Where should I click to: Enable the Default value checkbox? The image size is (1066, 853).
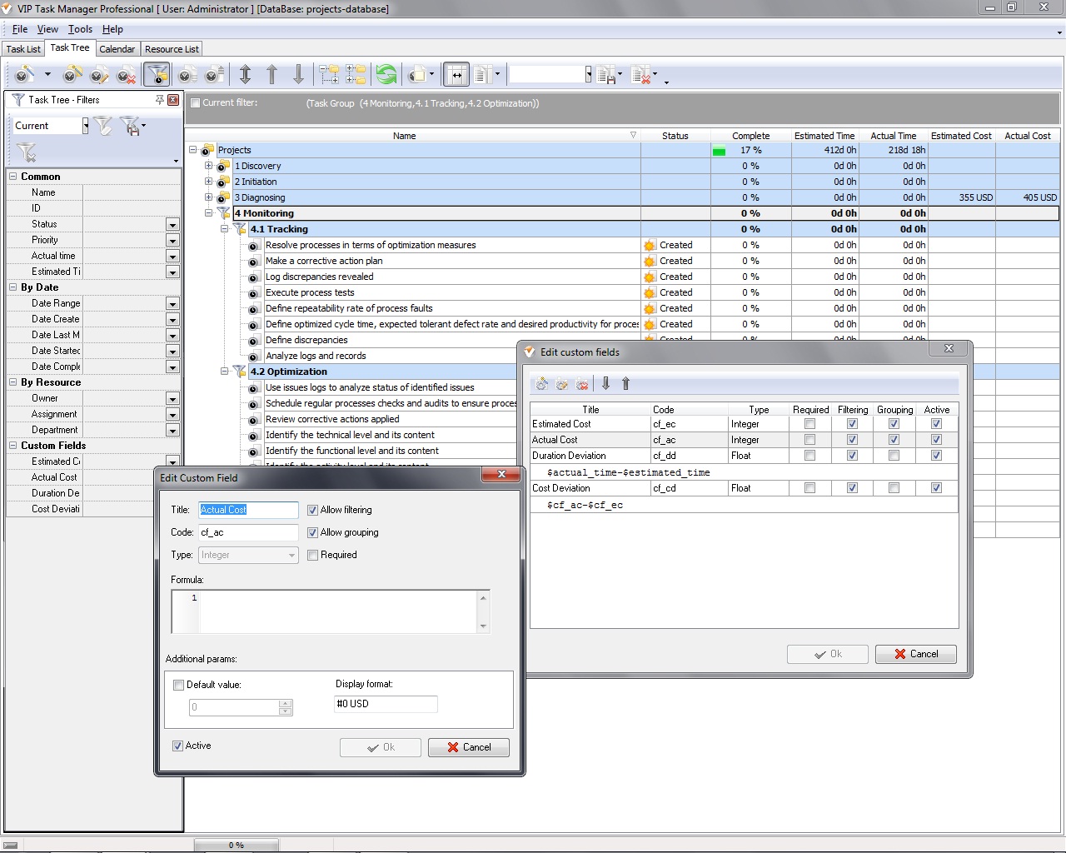178,685
